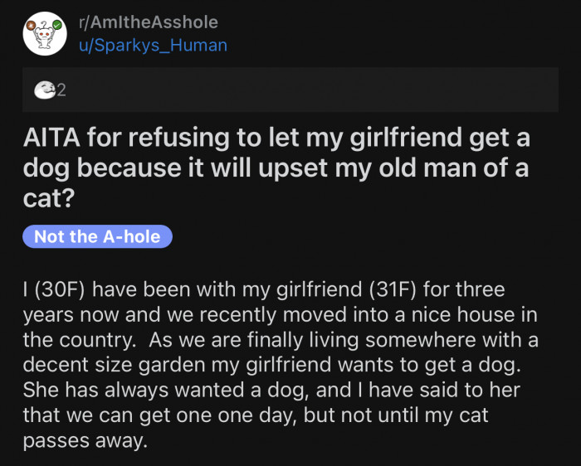Open the AmItheAsshole subreddit avatar
The image size is (581, 466).
click(45, 34)
